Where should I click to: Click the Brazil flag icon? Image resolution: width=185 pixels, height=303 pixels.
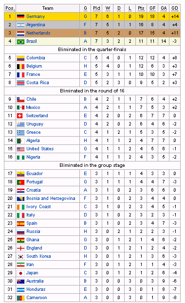point(20,41)
